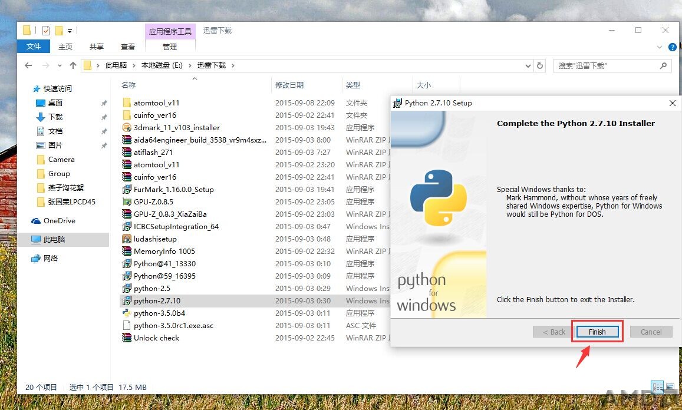
Task: Open the 文件 menu tab
Action: tap(34, 46)
